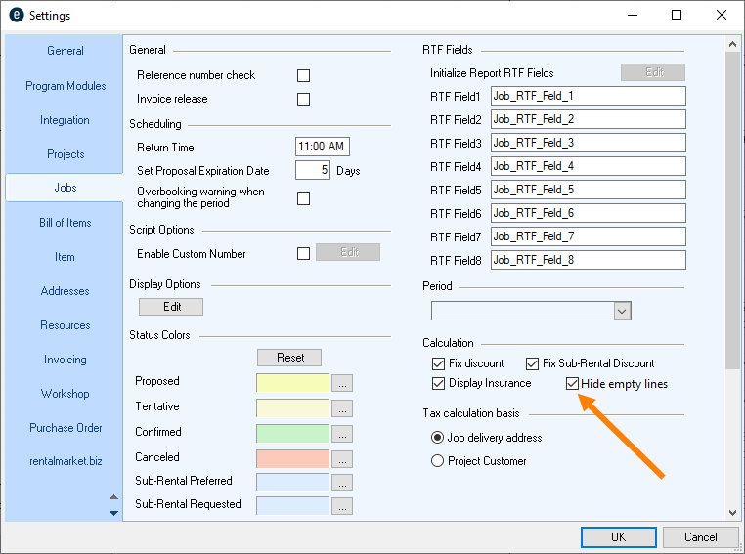This screenshot has height=554, width=745.
Task: Click Reset under Status Colors
Action: (x=290, y=358)
